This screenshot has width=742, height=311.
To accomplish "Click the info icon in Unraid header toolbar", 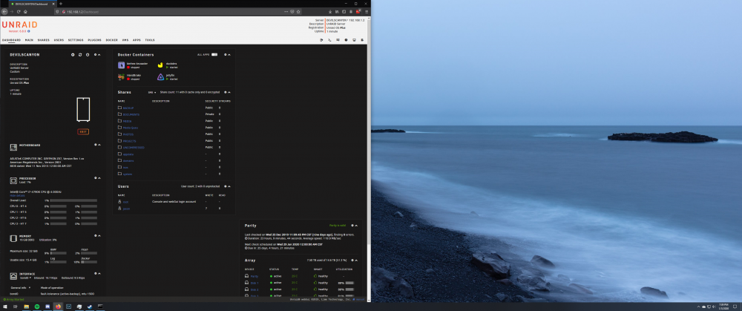I will click(346, 40).
